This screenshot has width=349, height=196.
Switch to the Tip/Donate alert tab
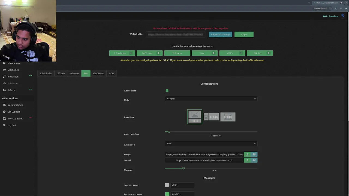pos(98,73)
